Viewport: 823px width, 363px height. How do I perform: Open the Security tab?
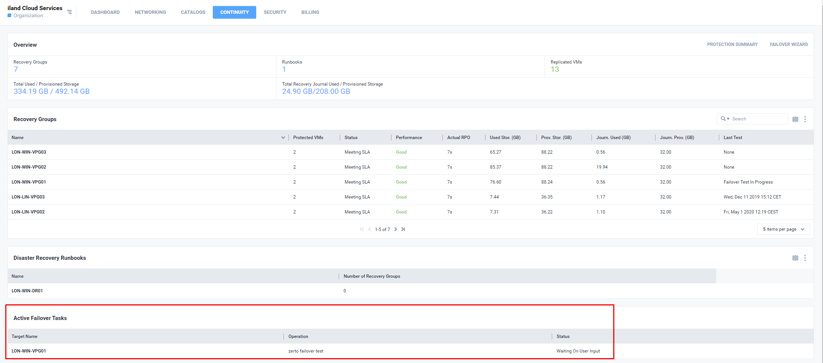click(275, 12)
